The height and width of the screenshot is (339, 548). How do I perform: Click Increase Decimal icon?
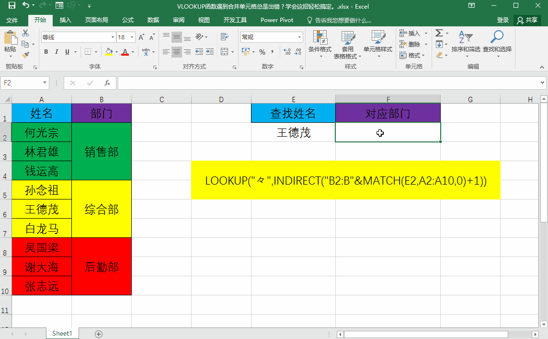click(287, 52)
